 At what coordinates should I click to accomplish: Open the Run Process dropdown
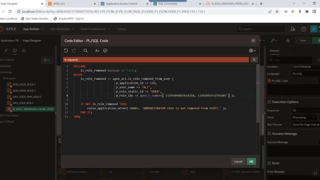[306, 124]
